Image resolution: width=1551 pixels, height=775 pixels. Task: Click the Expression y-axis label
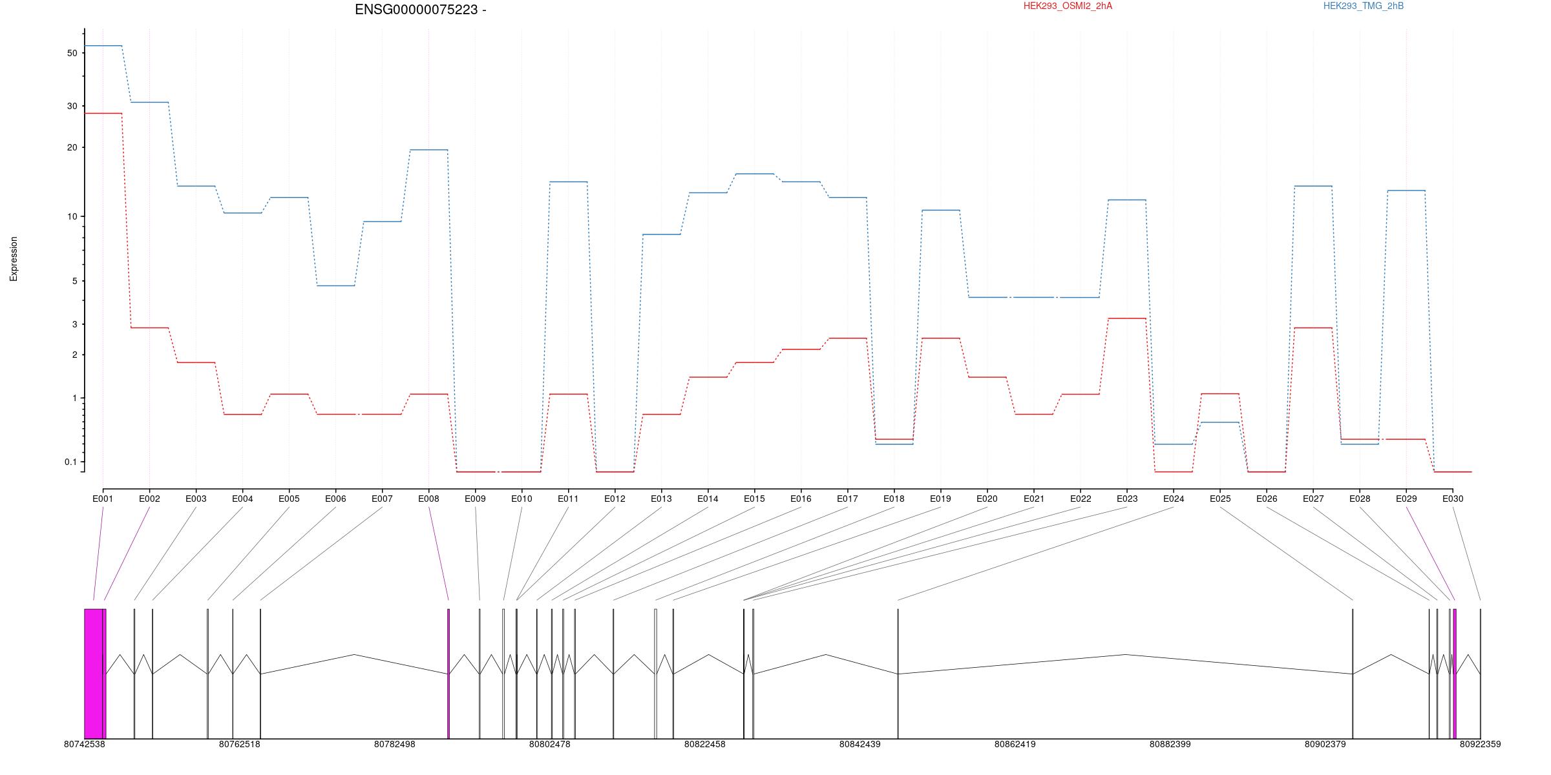click(14, 259)
